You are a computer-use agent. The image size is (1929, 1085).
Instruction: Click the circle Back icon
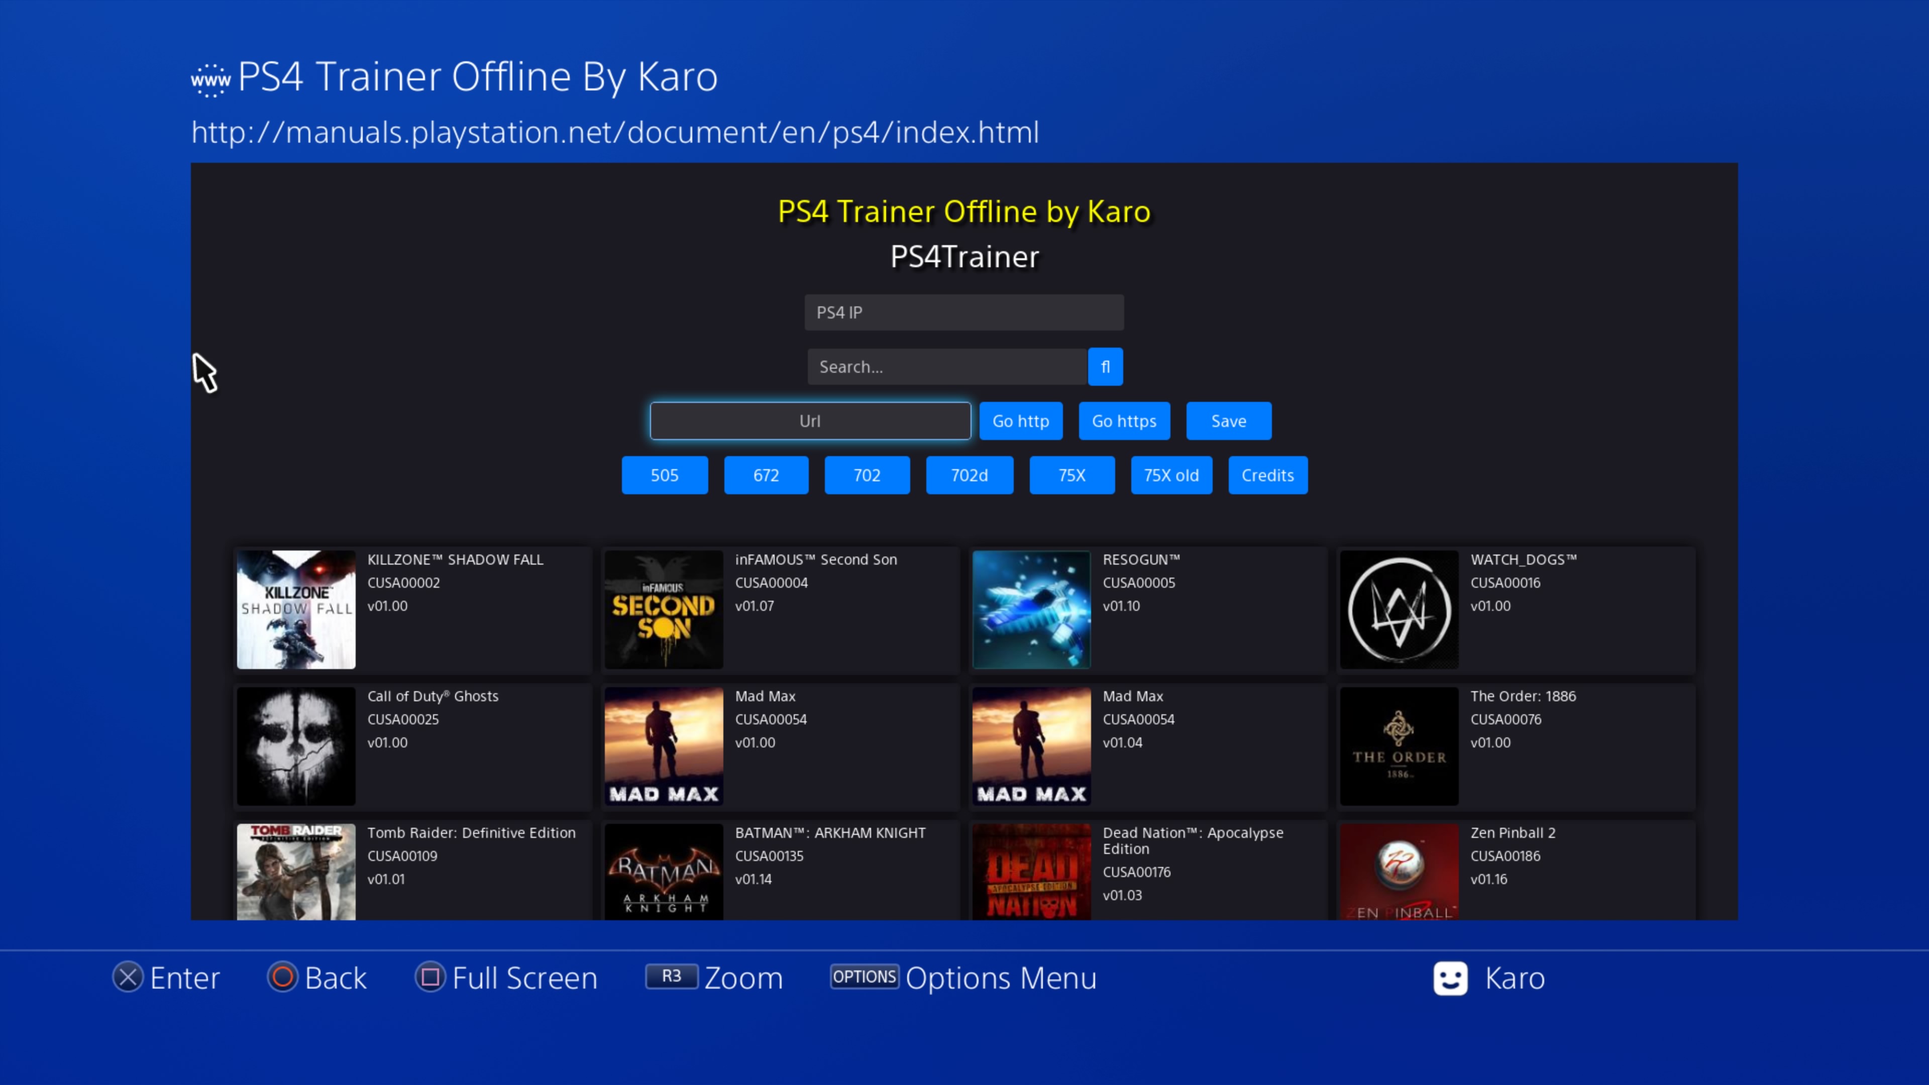tap(283, 977)
